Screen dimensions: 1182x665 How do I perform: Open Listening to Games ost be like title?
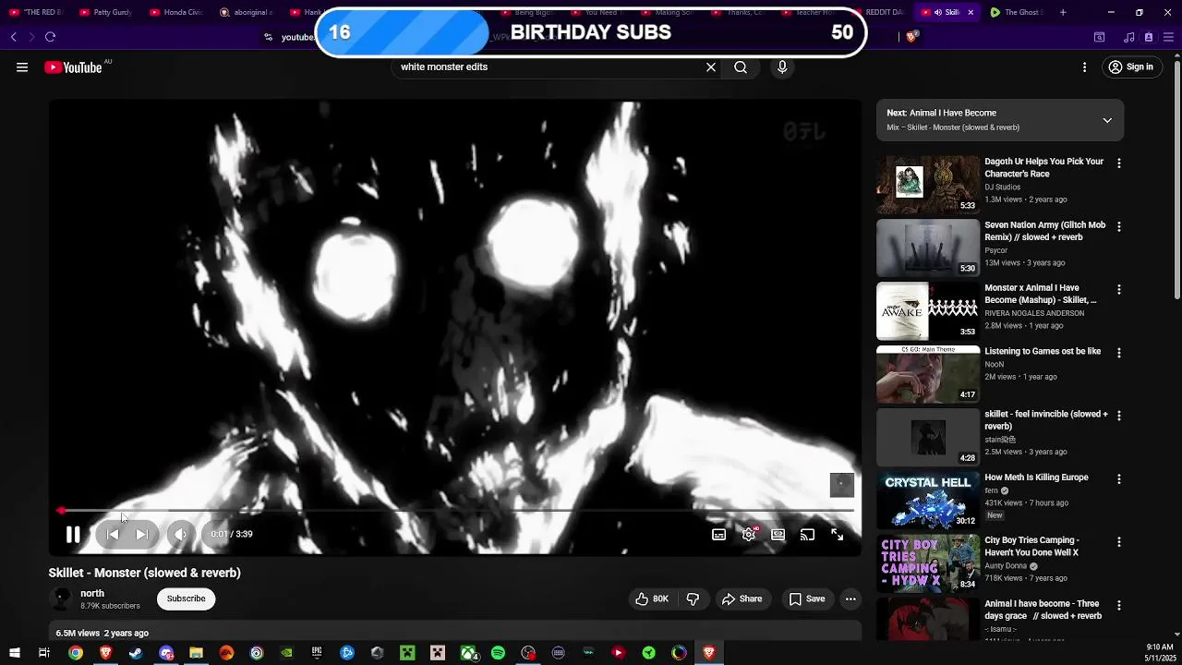pyautogui.click(x=1043, y=351)
